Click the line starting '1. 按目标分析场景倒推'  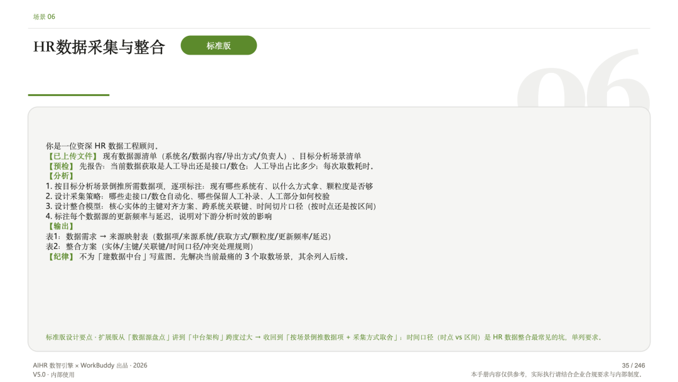pyautogui.click(x=209, y=187)
